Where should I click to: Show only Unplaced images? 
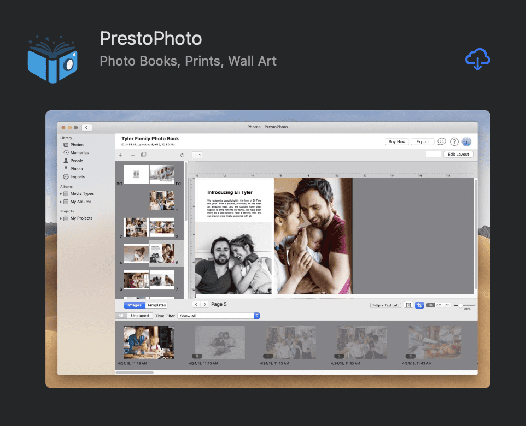pyautogui.click(x=139, y=316)
